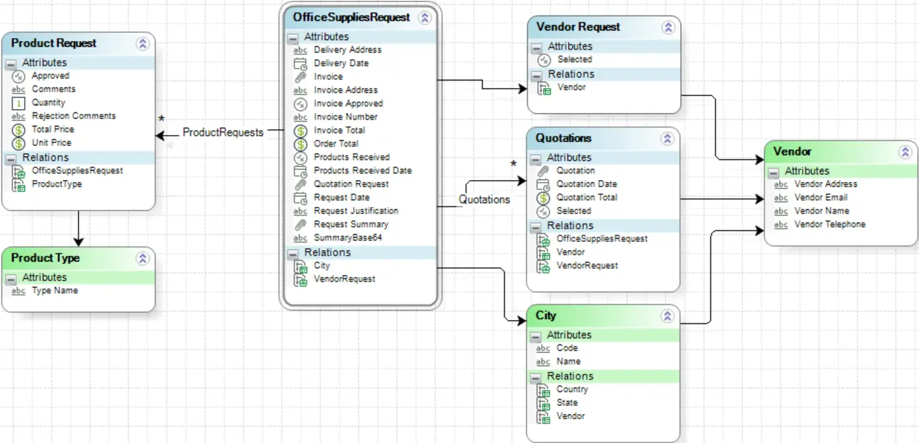Image resolution: width=919 pixels, height=443 pixels.
Task: Collapse the City entity chevron
Action: (667, 316)
